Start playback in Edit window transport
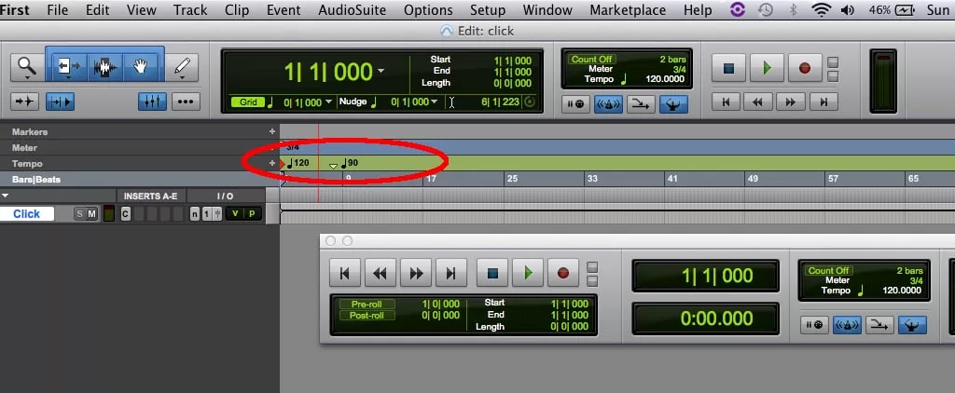 tap(767, 68)
